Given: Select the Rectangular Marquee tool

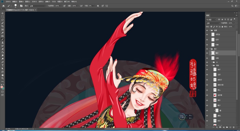Looking at the screenshot, I should tap(2, 17).
